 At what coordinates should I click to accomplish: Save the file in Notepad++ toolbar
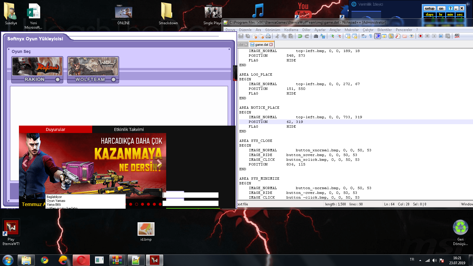241,36
